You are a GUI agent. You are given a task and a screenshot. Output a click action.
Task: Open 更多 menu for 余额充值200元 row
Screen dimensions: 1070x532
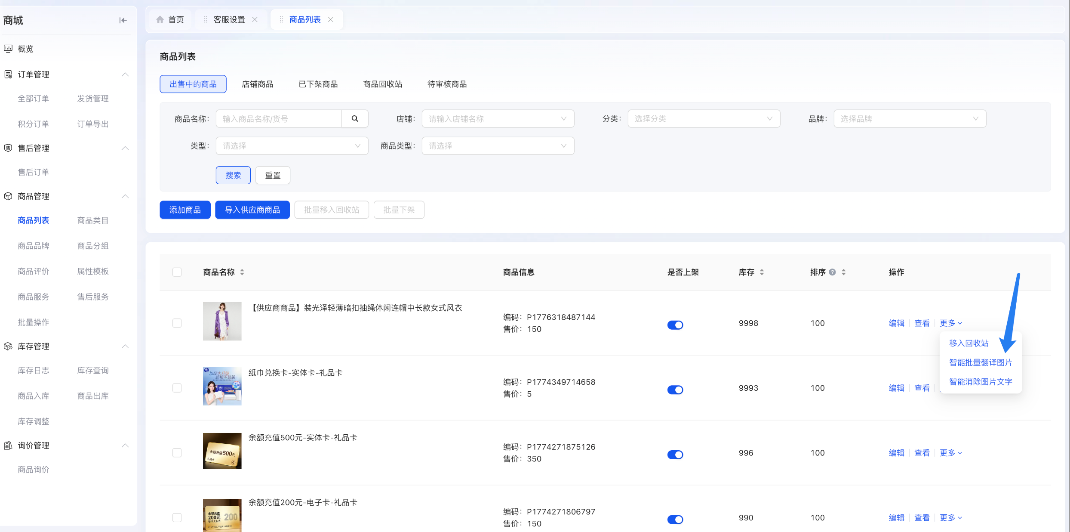951,517
